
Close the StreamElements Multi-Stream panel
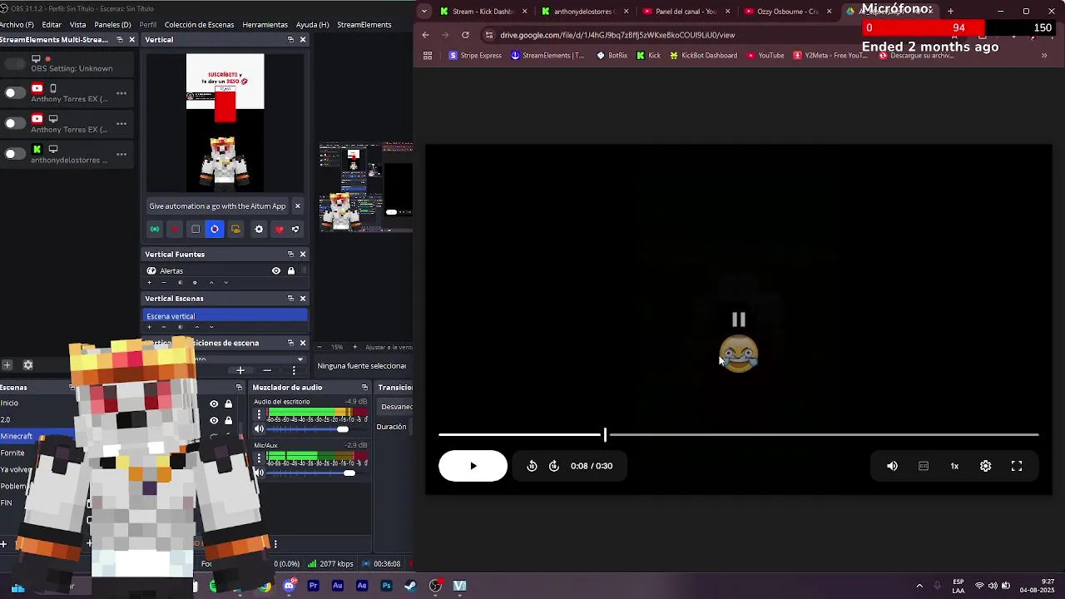coord(131,39)
